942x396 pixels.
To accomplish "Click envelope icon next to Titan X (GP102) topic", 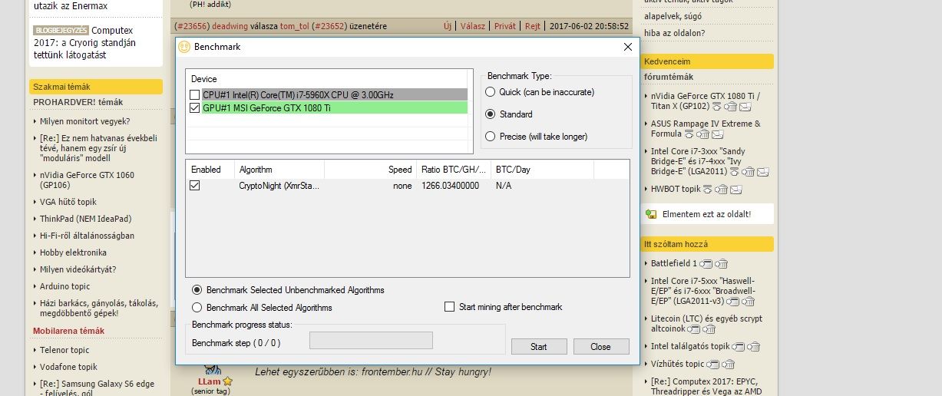I will pos(745,107).
